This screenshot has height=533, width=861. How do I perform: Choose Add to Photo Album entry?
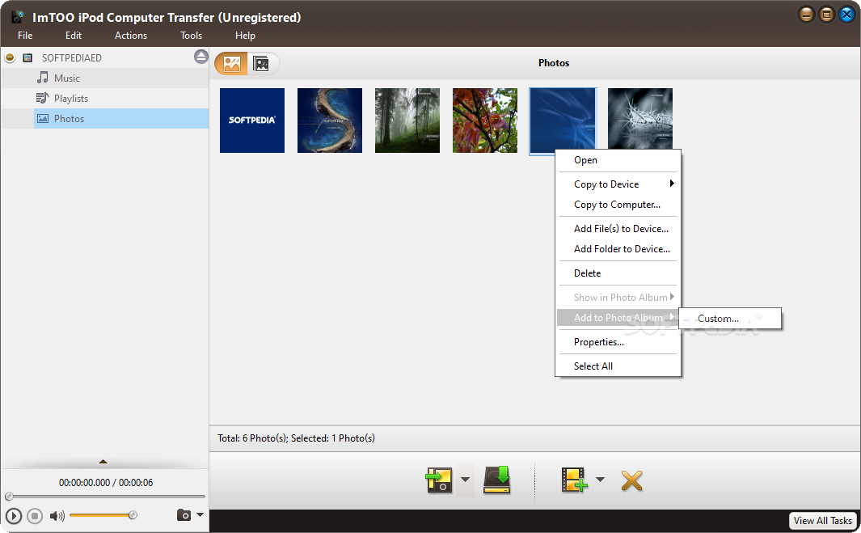(618, 318)
